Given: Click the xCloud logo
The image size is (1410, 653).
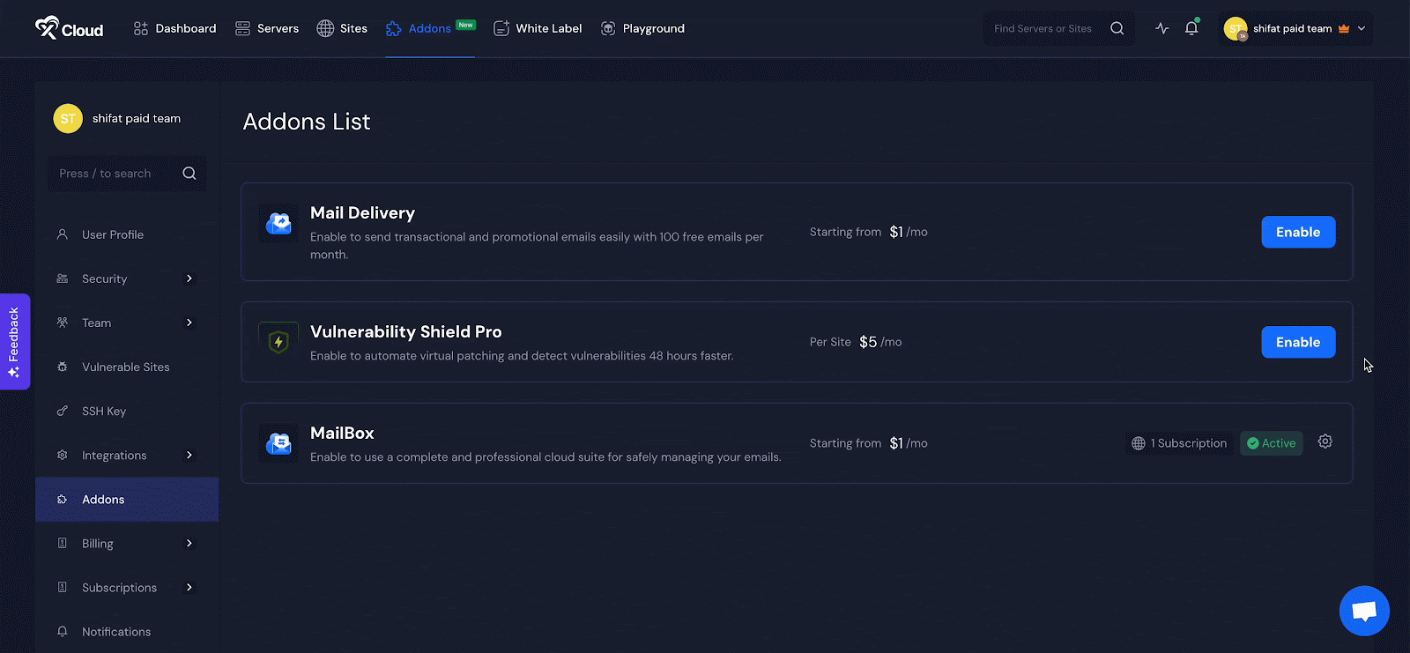Looking at the screenshot, I should click(x=69, y=28).
